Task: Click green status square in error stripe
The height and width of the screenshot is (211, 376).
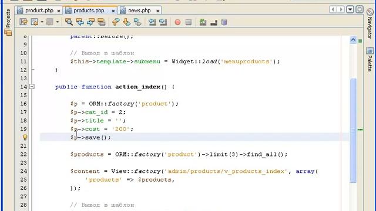Action: [360, 41]
